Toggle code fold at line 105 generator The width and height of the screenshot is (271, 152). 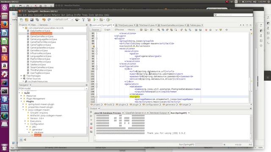[x=97, y=84]
